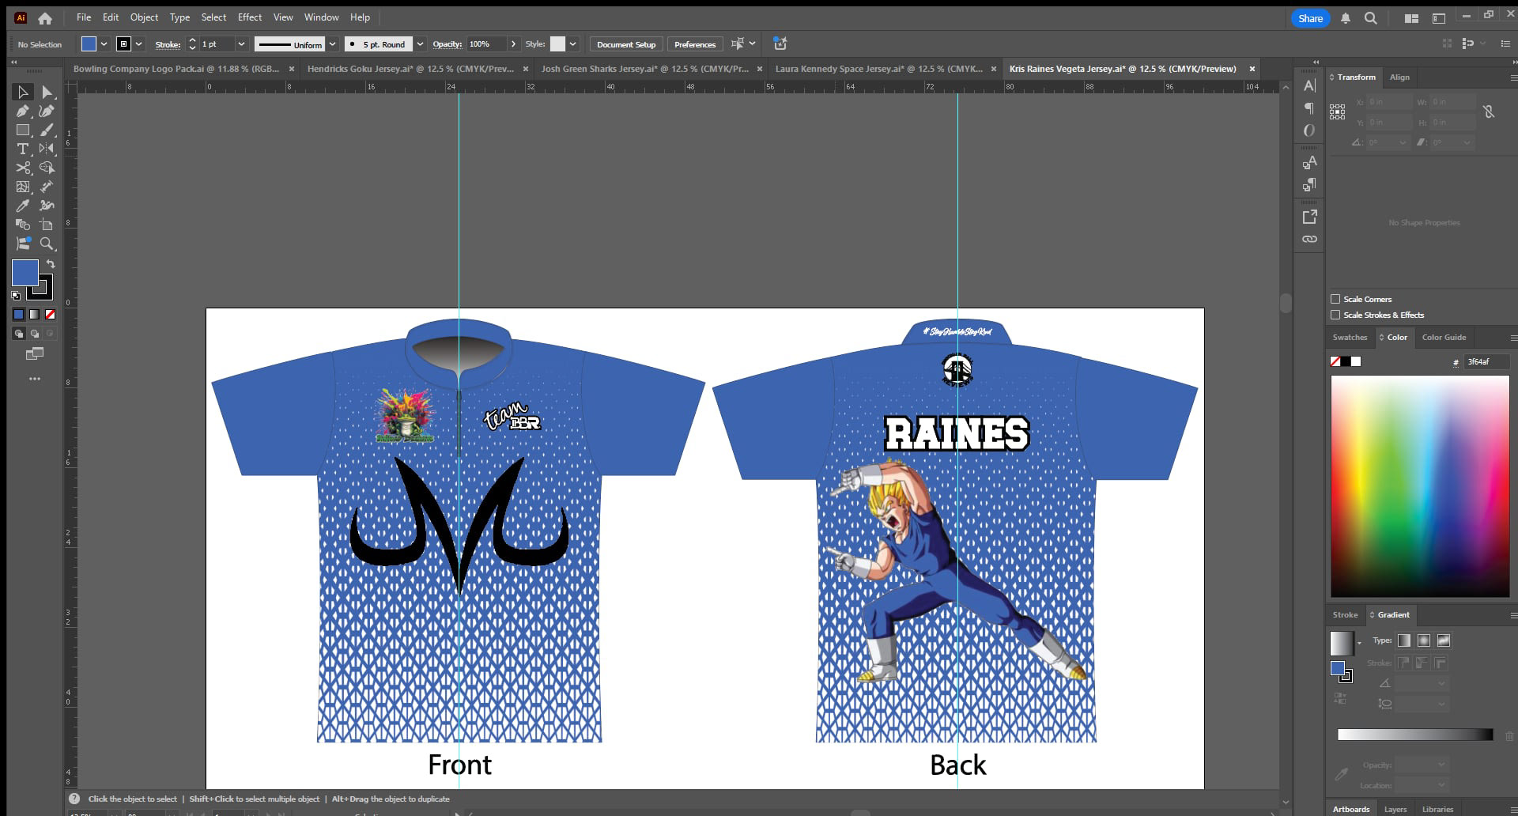Change screen mode in toolbar
This screenshot has width=1518, height=816.
(x=35, y=353)
